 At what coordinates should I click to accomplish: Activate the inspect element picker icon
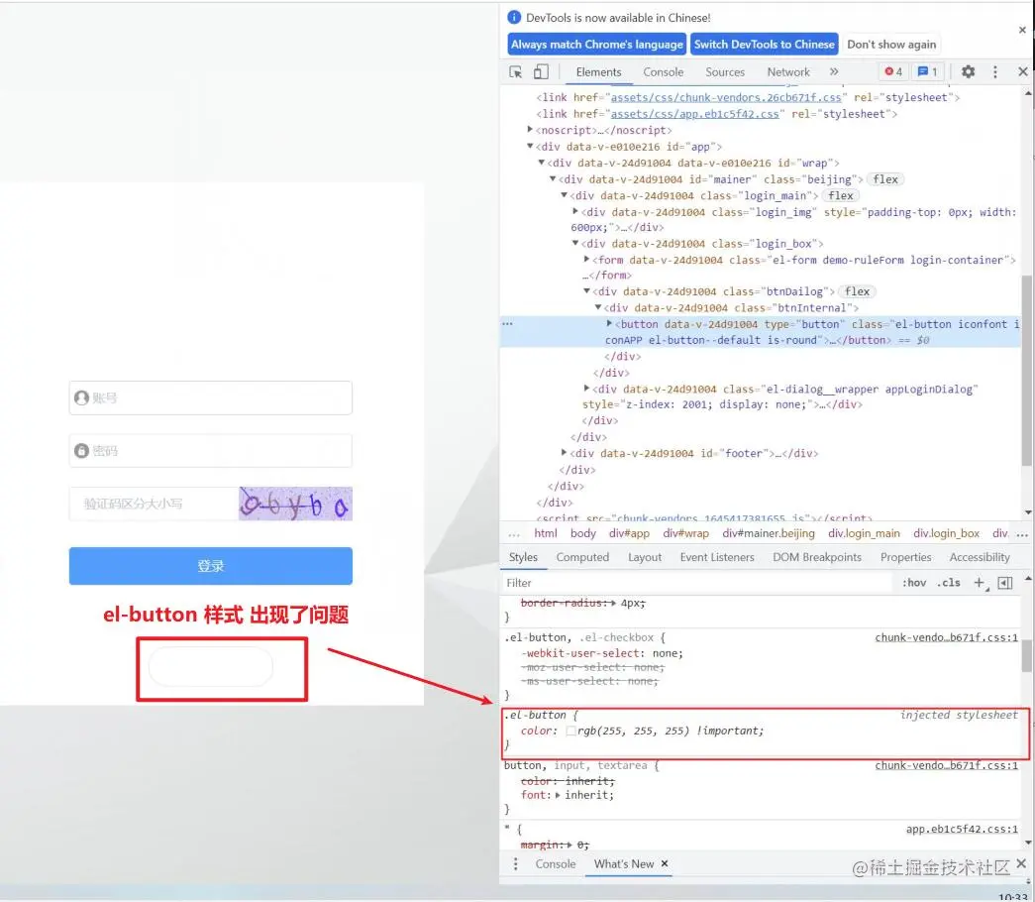(x=516, y=72)
